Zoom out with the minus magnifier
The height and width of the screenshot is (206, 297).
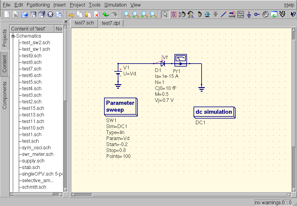[153, 14]
